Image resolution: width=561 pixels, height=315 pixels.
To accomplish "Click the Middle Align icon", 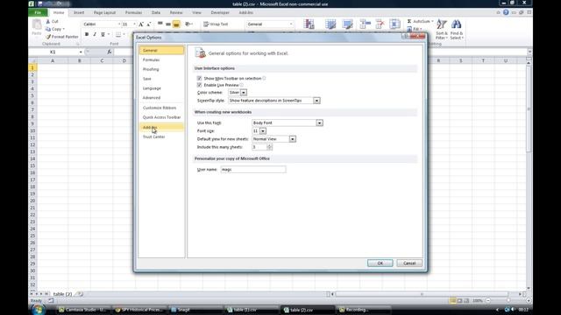I will (x=168, y=24).
